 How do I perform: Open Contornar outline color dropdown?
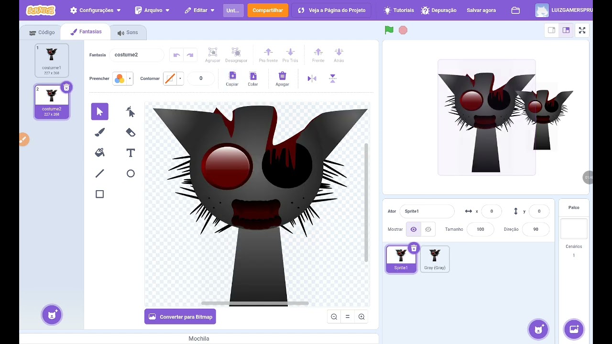pos(173,78)
